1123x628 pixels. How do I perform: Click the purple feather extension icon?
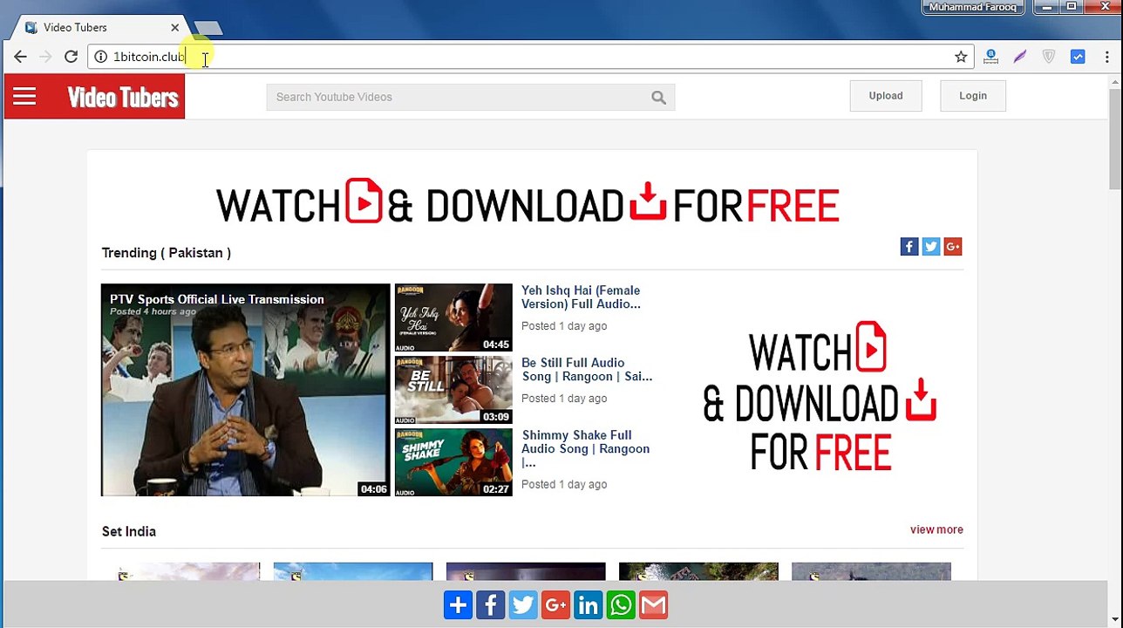1019,57
